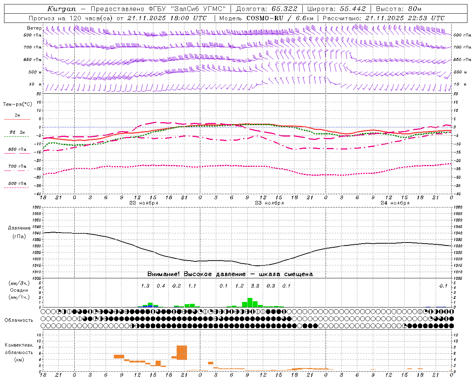This screenshot has height=378, width=473.
Task: Select the "Долгота: 65.322" longitude value
Action: pyautogui.click(x=267, y=9)
